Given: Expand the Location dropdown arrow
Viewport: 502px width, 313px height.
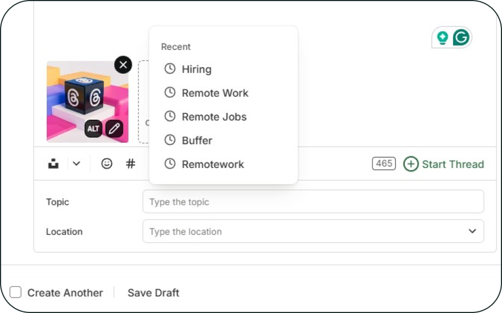Looking at the screenshot, I should coord(472,231).
